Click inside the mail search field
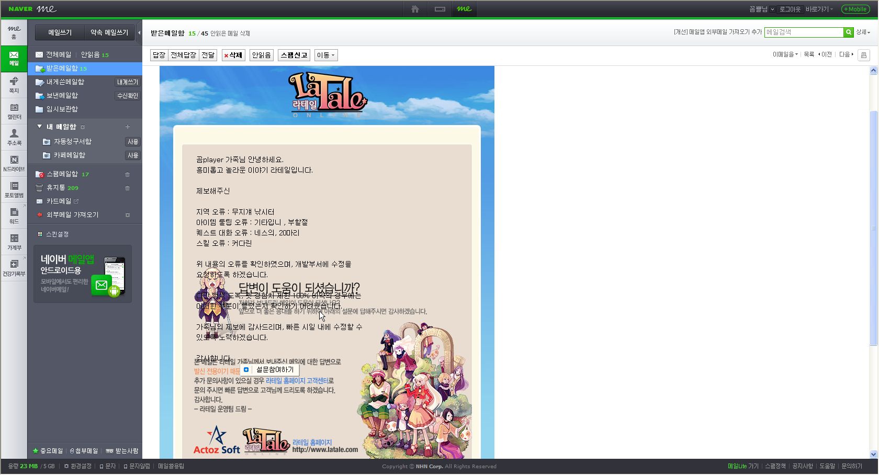Viewport: 879px width, 475px height. point(803,32)
